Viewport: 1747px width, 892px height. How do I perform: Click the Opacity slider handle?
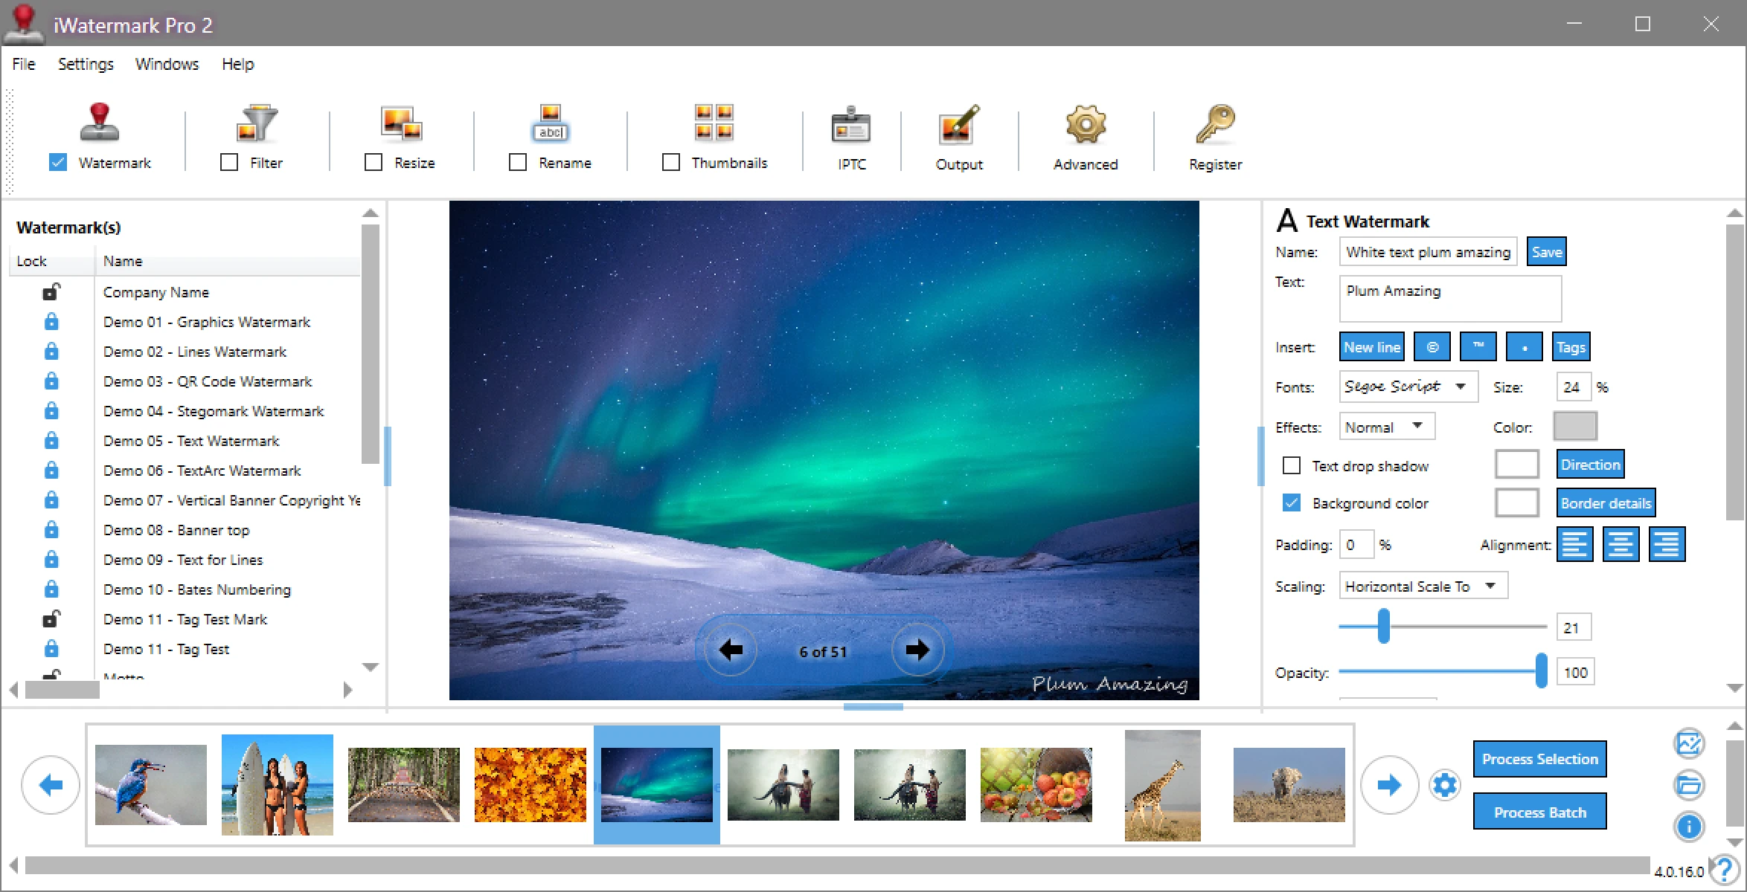pos(1541,670)
